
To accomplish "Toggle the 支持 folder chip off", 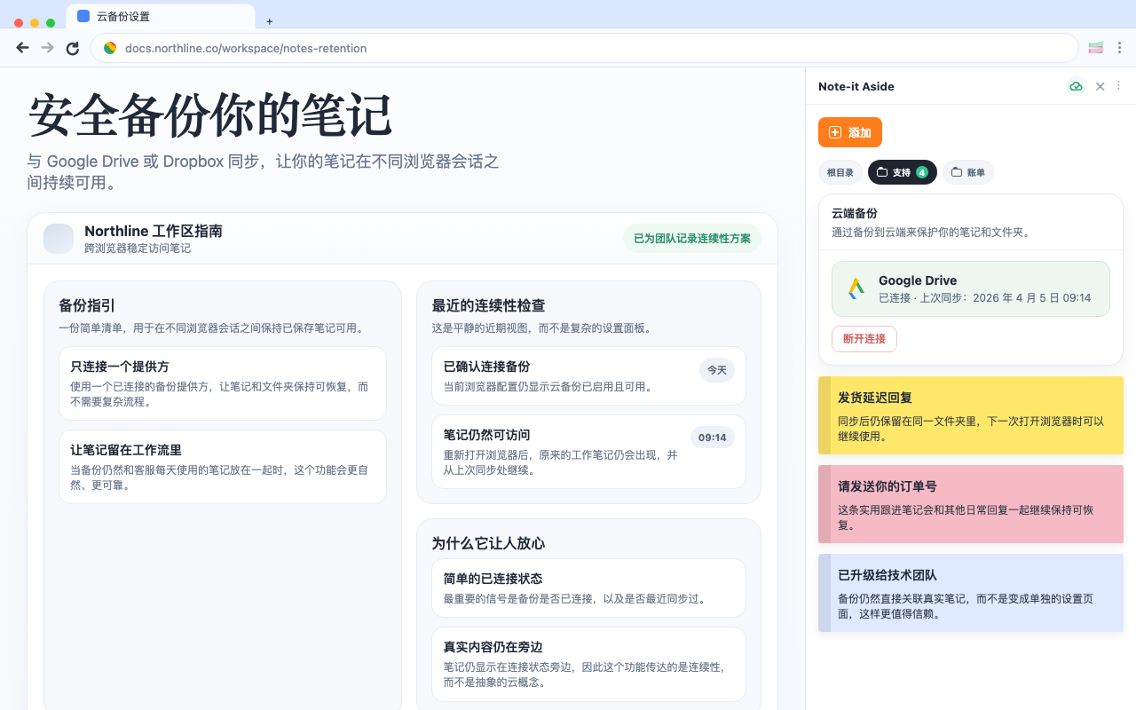I will click(x=902, y=172).
